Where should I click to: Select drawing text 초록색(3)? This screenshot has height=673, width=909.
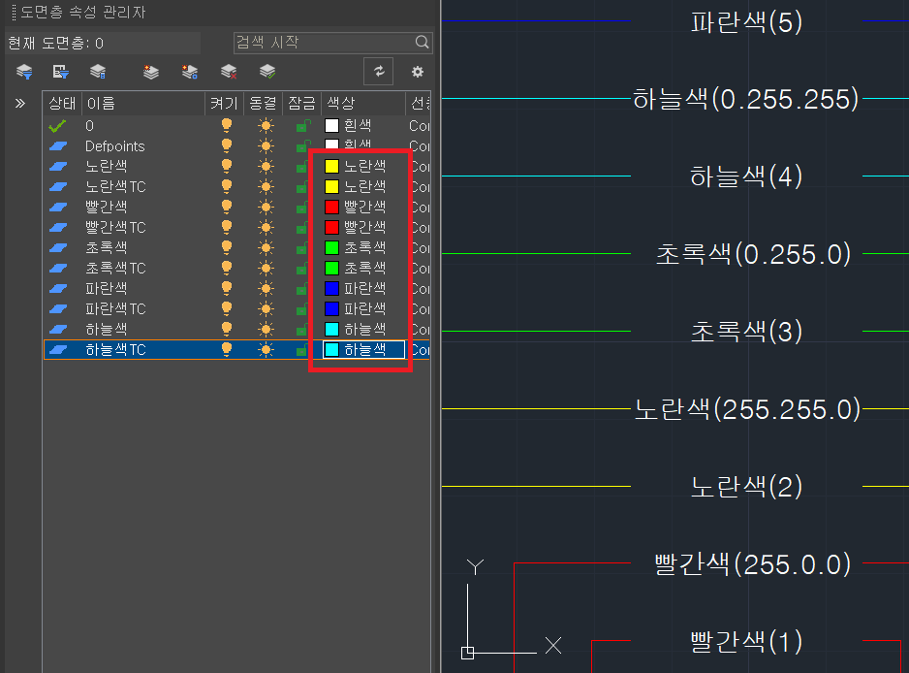746,332
